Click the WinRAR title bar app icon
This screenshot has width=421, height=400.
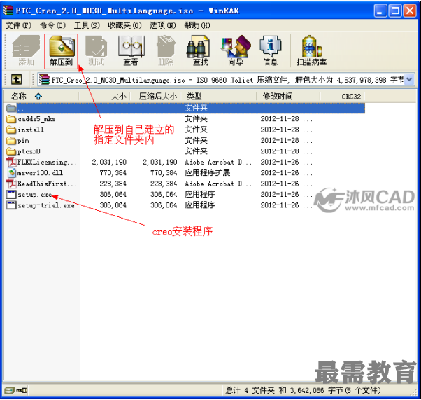[8, 11]
